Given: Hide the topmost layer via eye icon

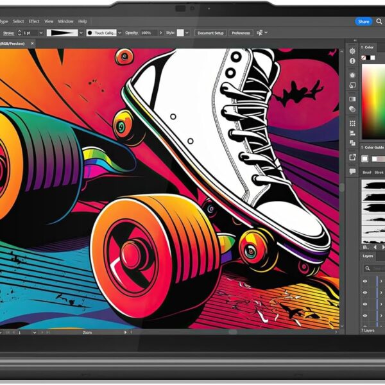Looking at the screenshot, I should pyautogui.click(x=365, y=281).
